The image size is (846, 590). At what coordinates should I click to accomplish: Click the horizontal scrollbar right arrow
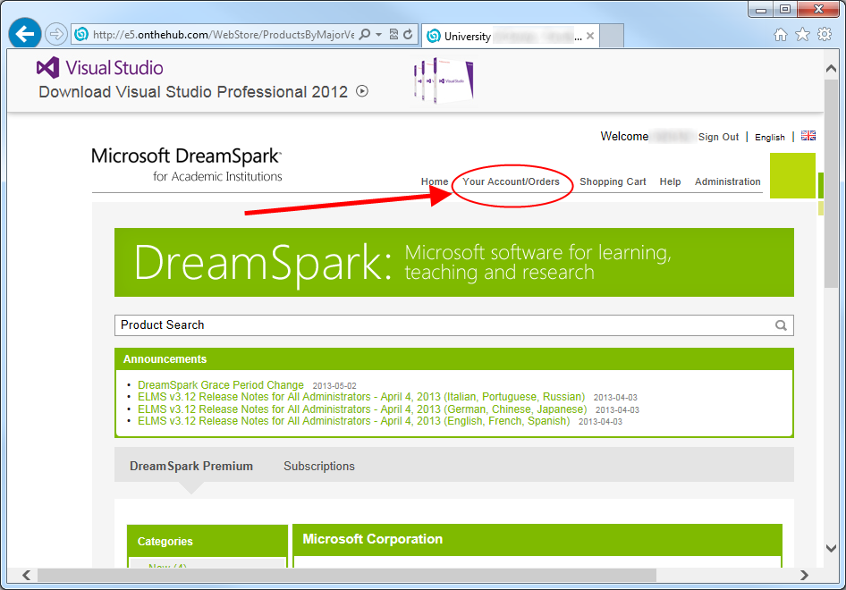[x=804, y=575]
